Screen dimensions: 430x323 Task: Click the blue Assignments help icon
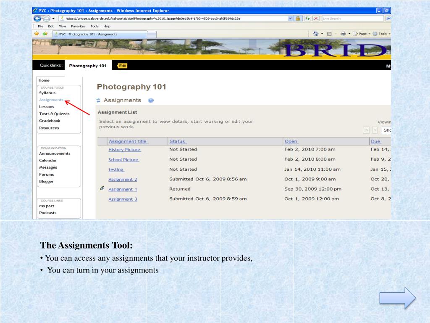[x=151, y=101]
